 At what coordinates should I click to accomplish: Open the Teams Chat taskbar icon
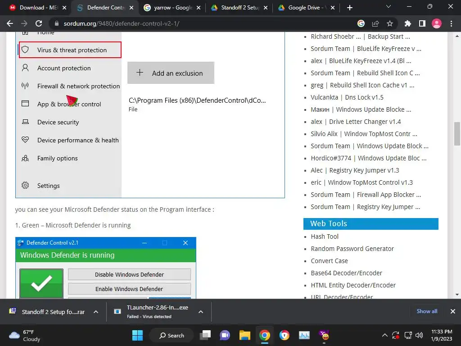225,335
